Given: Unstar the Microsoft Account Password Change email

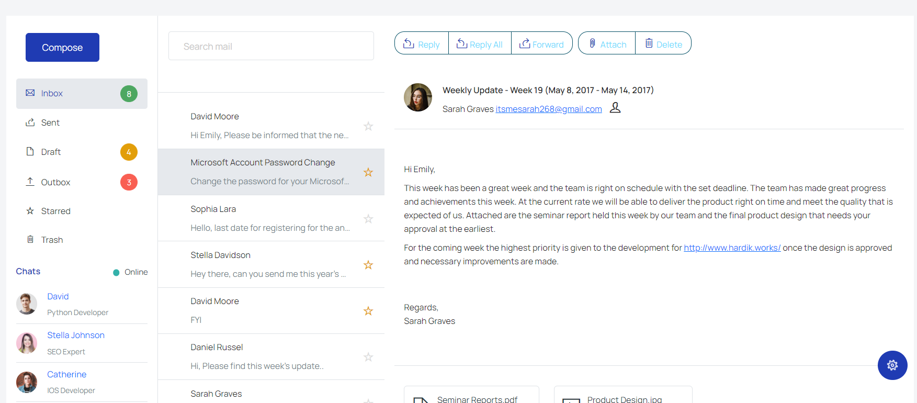Looking at the screenshot, I should [368, 172].
